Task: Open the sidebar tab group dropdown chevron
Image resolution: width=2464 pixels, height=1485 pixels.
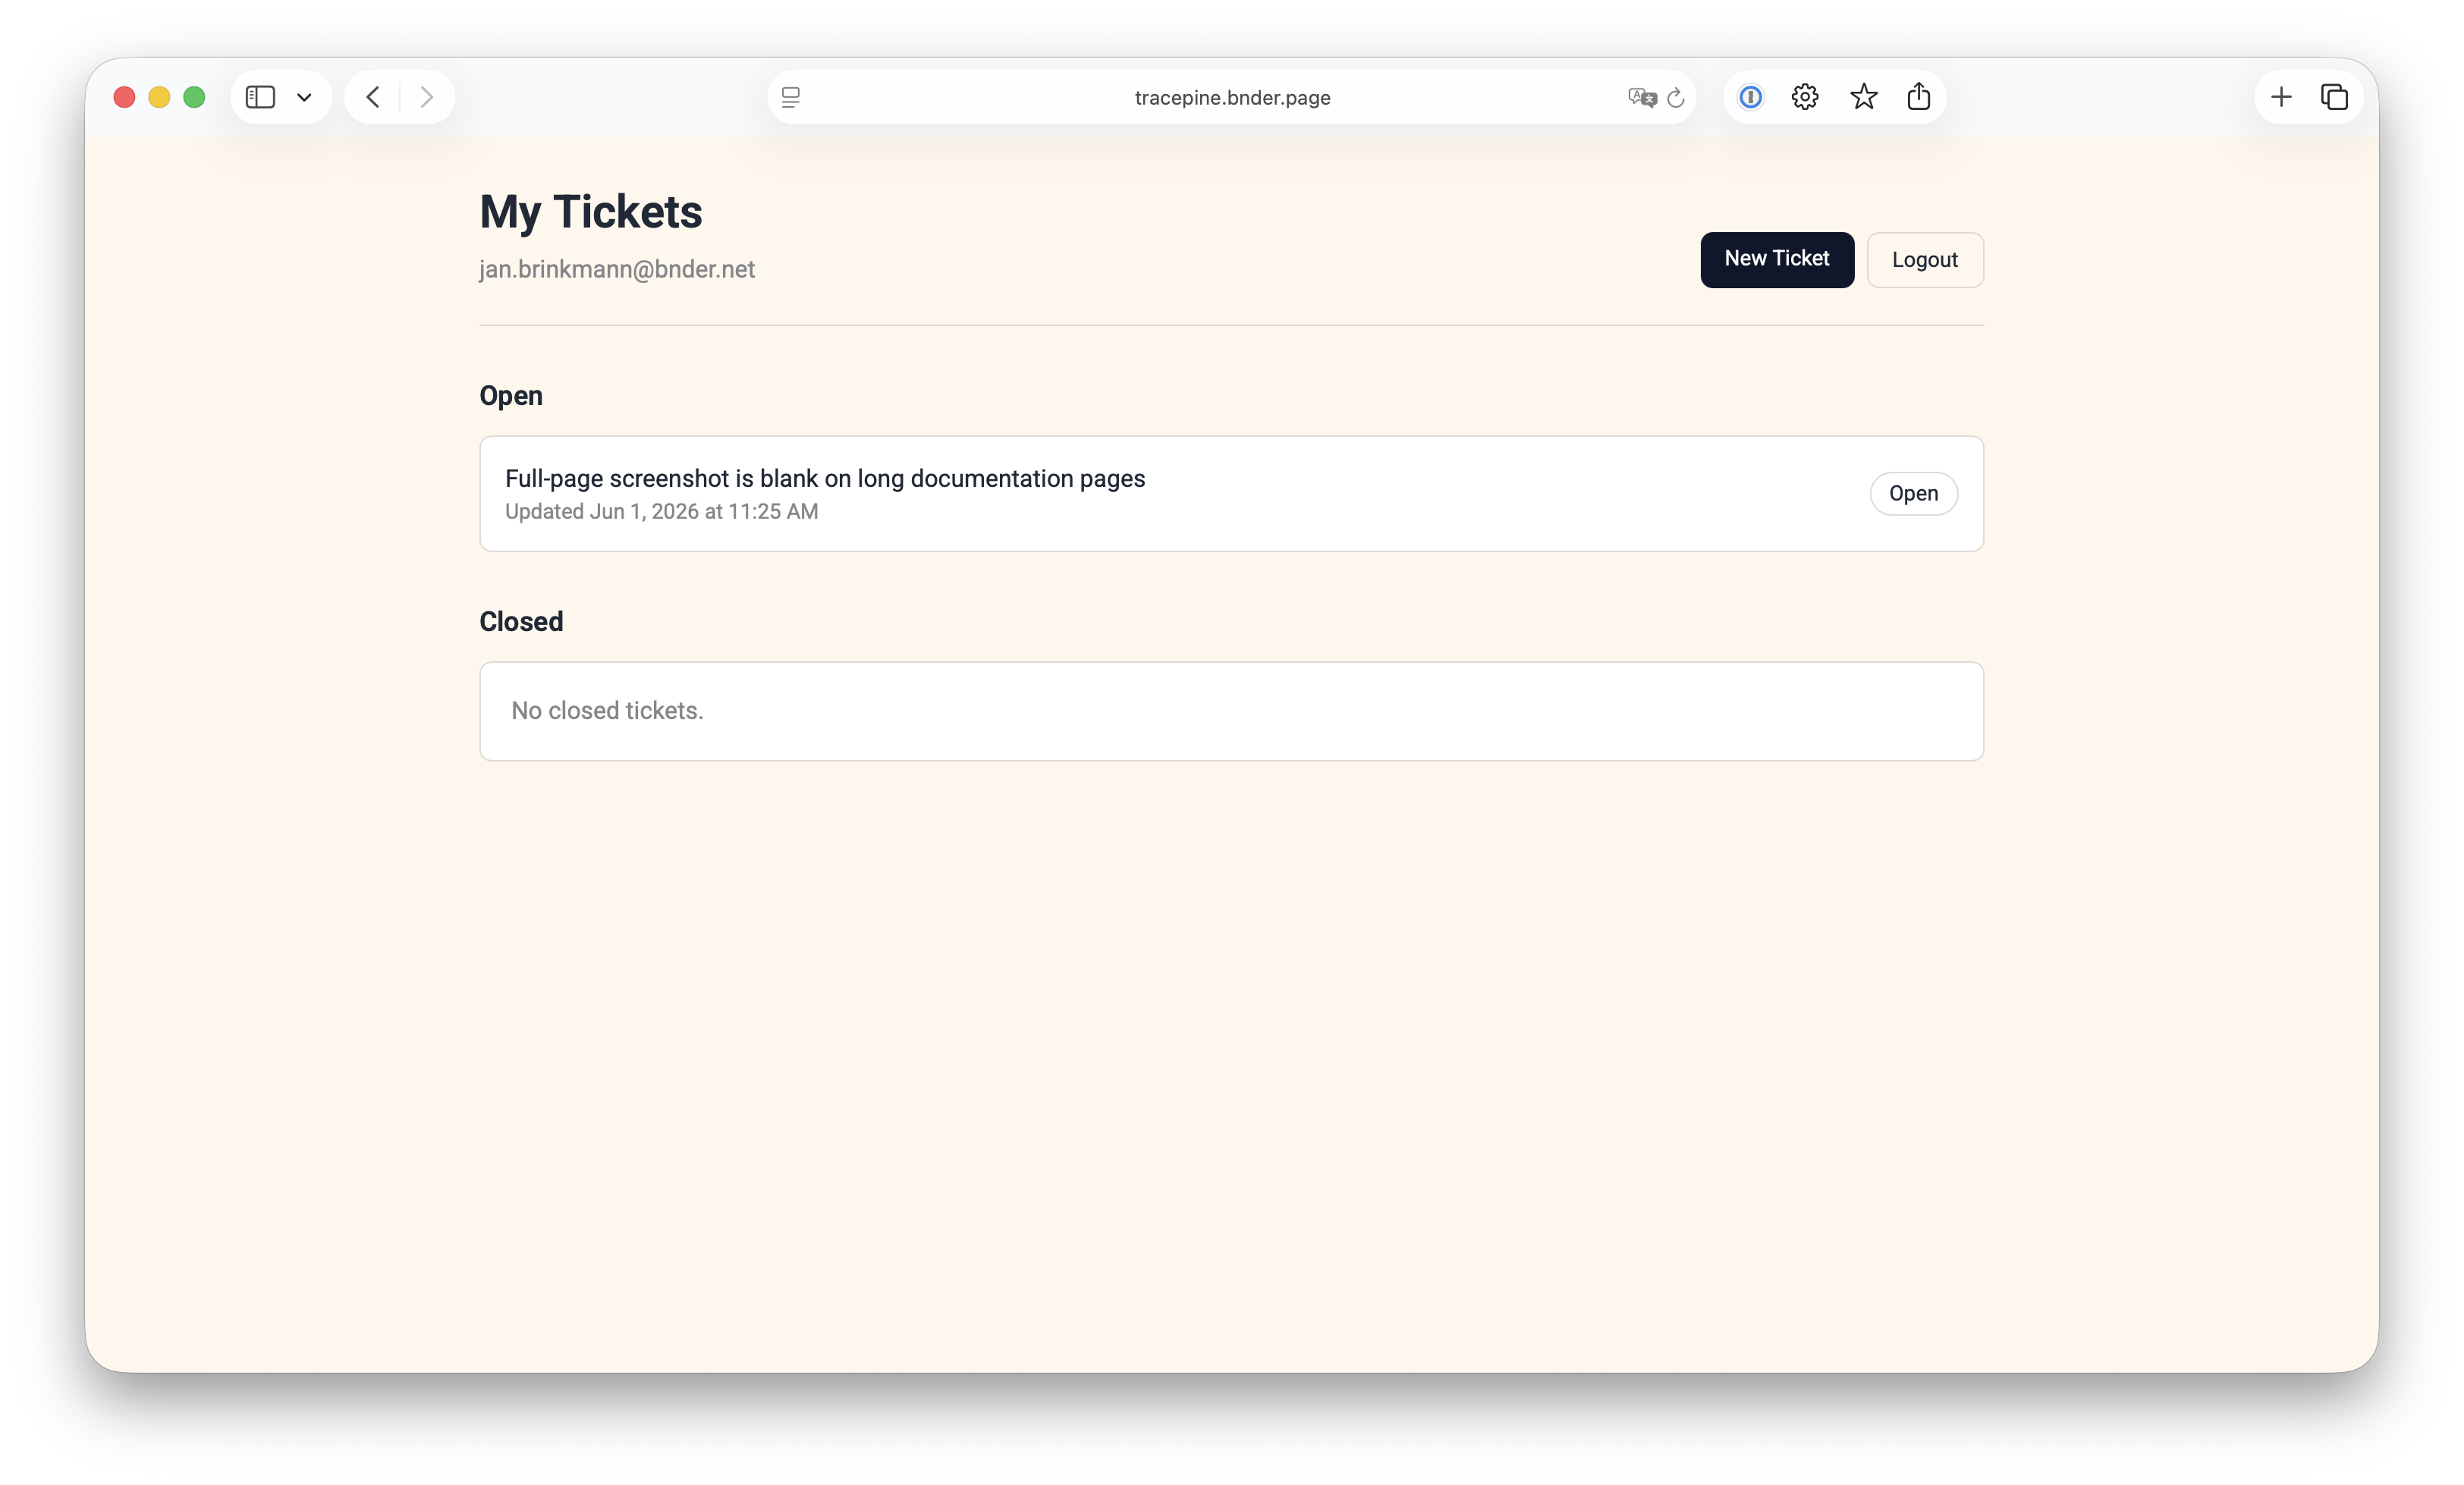Action: coord(304,97)
